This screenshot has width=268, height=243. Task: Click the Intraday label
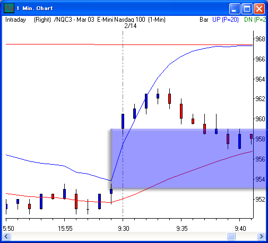[x=15, y=20]
